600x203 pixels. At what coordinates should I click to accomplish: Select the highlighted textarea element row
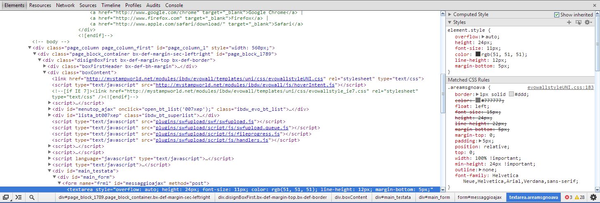220,189
